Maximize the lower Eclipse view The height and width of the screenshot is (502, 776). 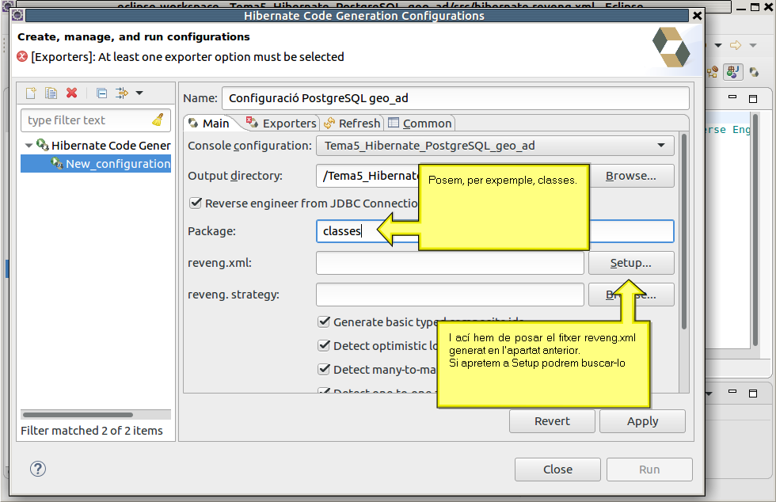(753, 393)
